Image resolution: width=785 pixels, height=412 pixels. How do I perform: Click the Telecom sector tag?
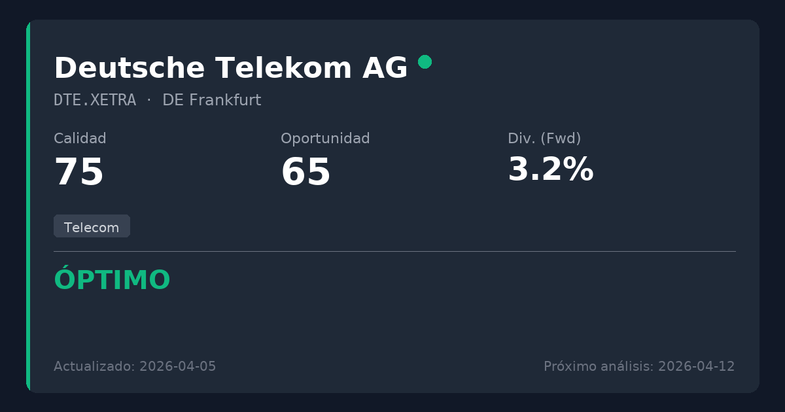(x=92, y=227)
